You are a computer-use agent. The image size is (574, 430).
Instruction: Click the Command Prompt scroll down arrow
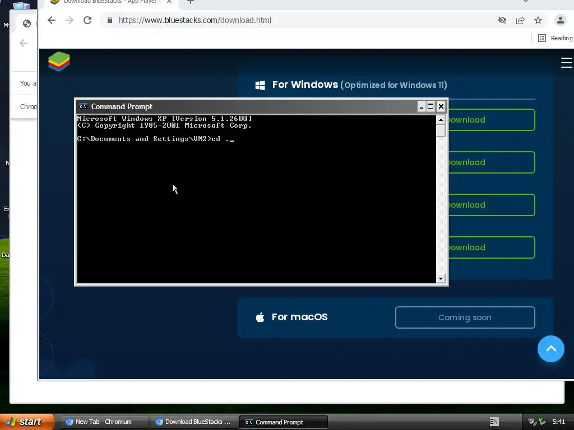(441, 279)
